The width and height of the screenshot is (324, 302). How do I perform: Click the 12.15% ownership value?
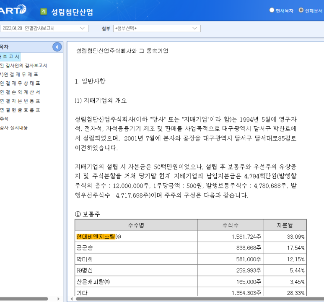point(295,259)
